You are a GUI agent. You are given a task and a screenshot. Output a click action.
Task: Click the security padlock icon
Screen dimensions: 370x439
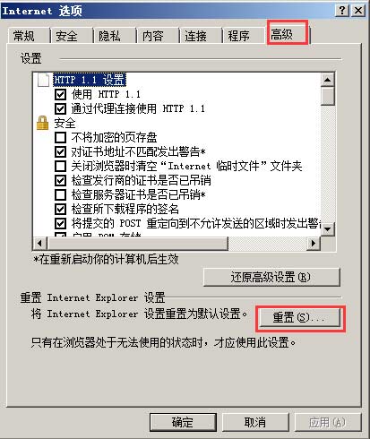coord(42,123)
